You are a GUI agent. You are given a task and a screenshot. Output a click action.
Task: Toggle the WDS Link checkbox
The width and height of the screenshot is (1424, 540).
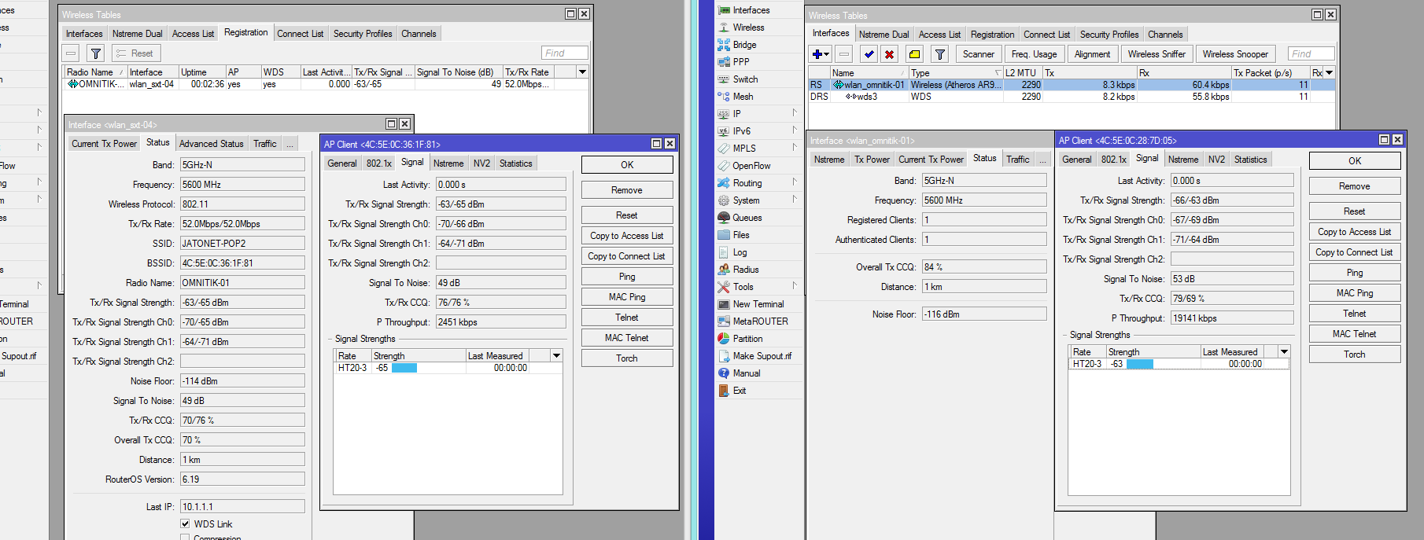185,523
